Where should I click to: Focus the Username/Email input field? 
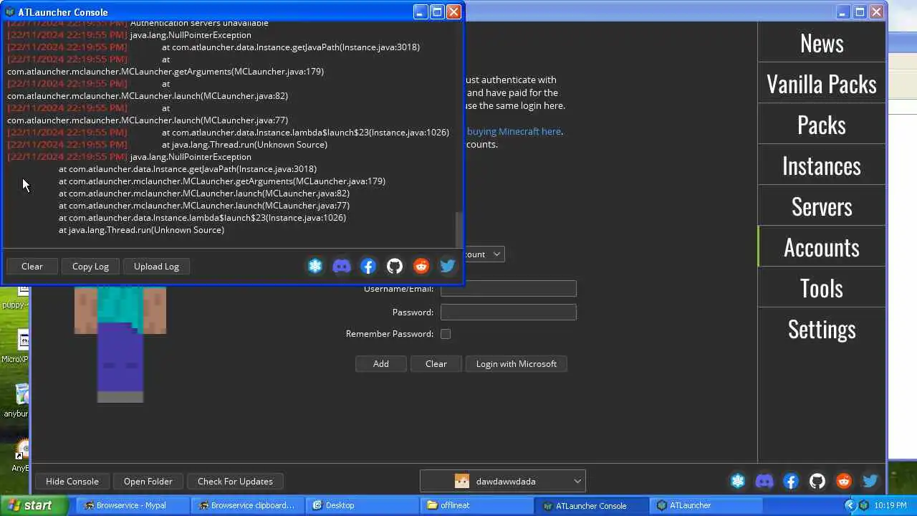tap(509, 289)
